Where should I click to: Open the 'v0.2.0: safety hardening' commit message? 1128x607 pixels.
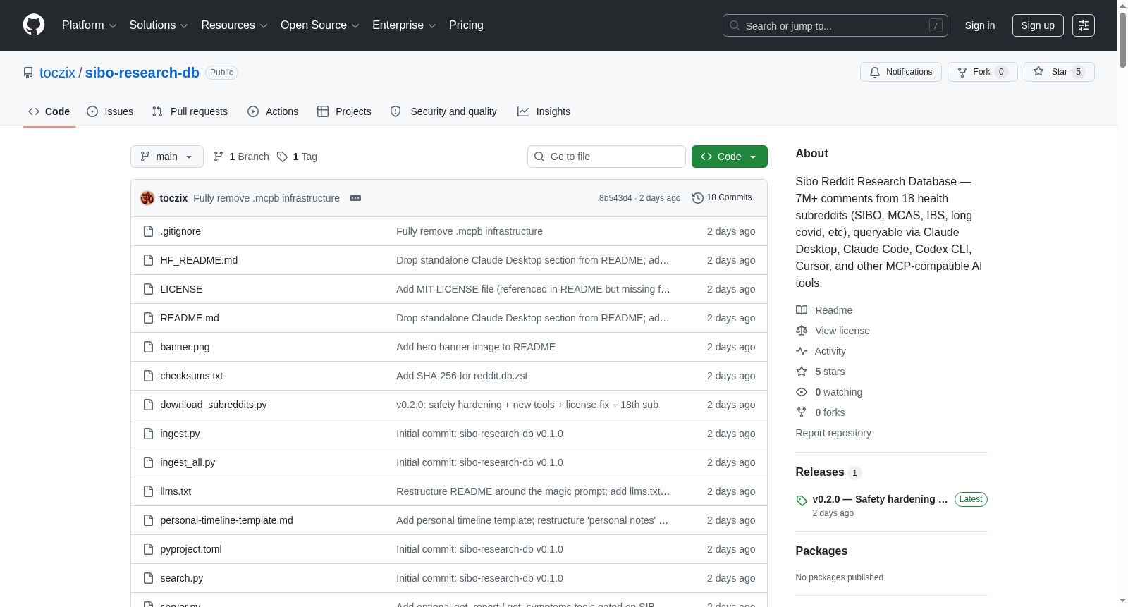tap(527, 405)
